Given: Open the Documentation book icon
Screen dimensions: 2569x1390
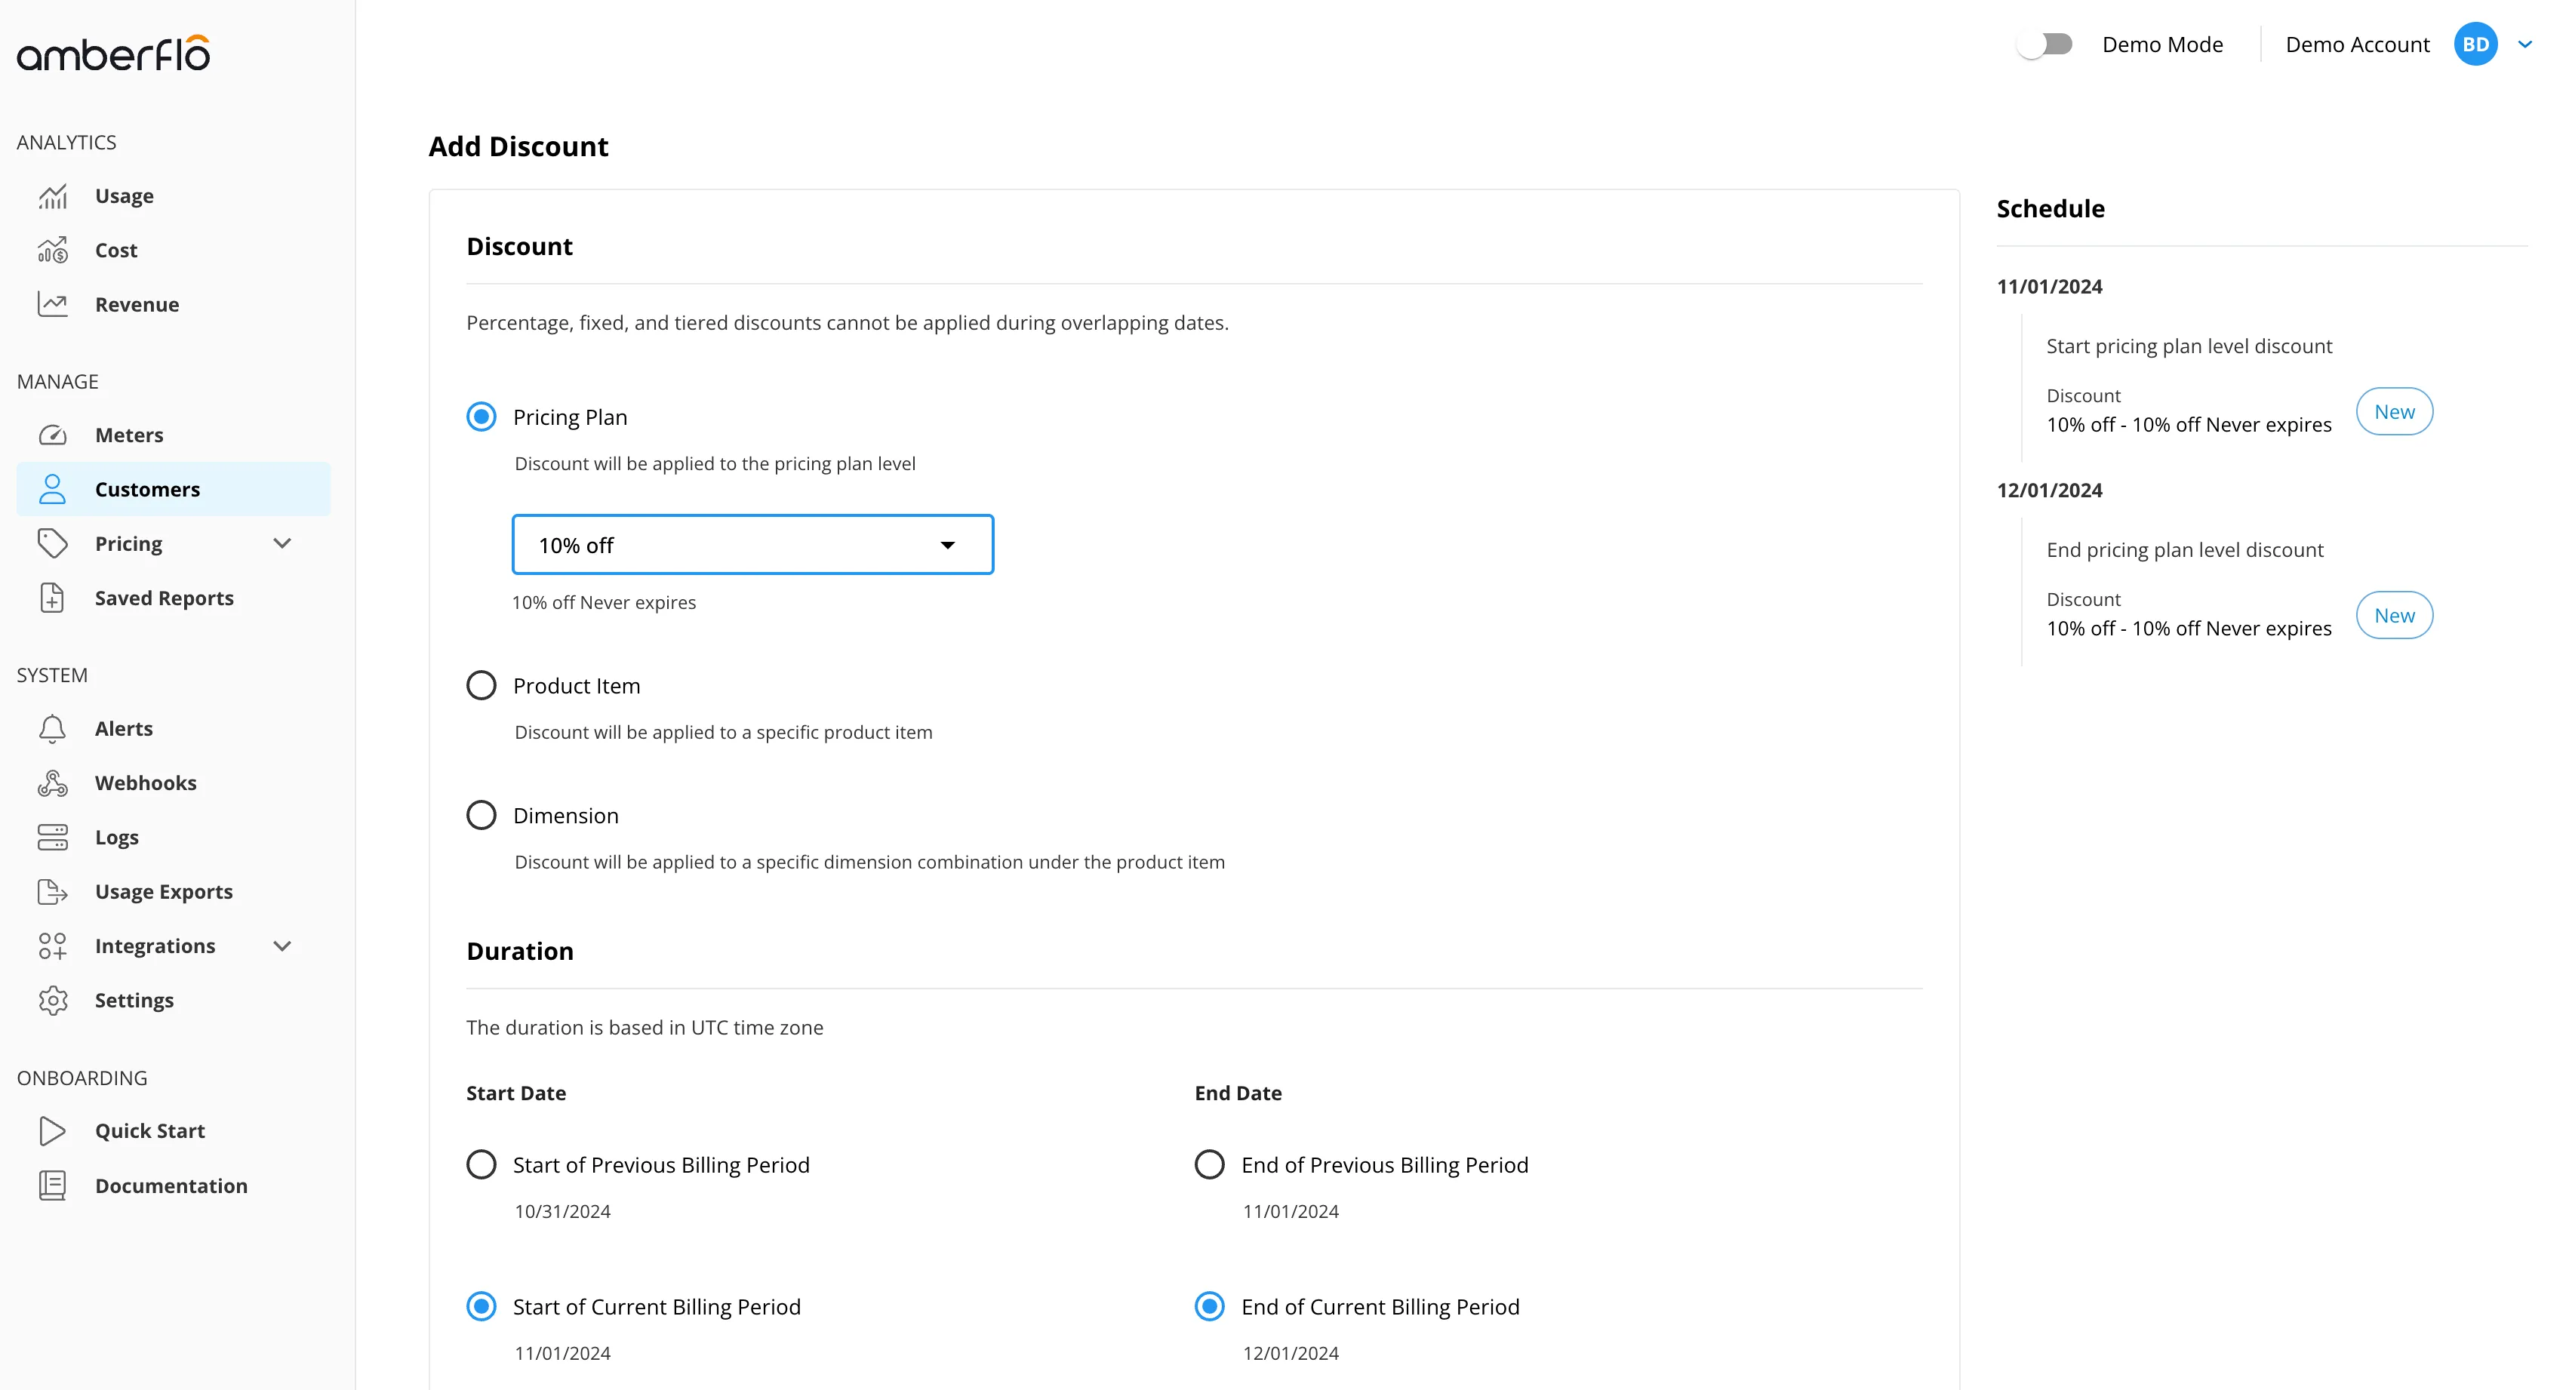Looking at the screenshot, I should [53, 1185].
